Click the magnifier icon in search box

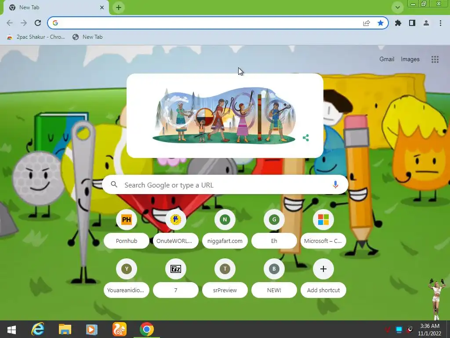(114, 184)
